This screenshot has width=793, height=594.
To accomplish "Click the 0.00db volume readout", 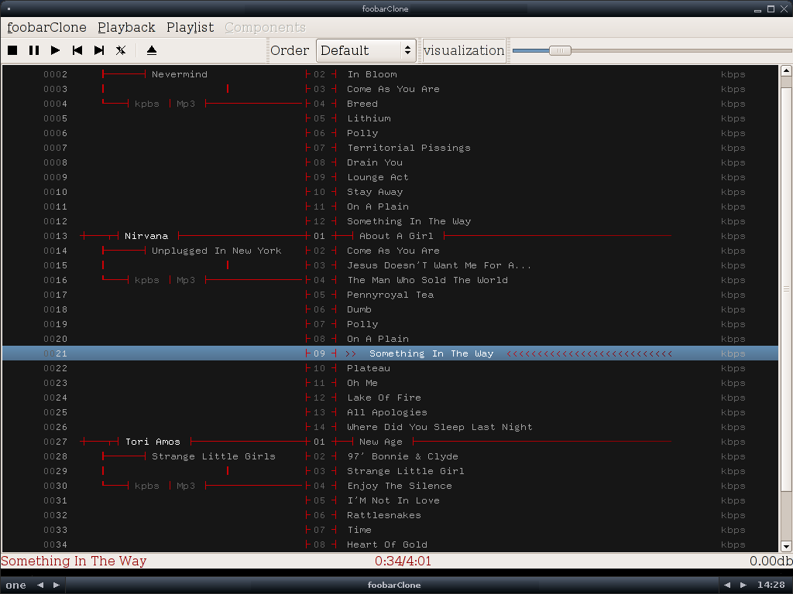I will click(x=771, y=561).
